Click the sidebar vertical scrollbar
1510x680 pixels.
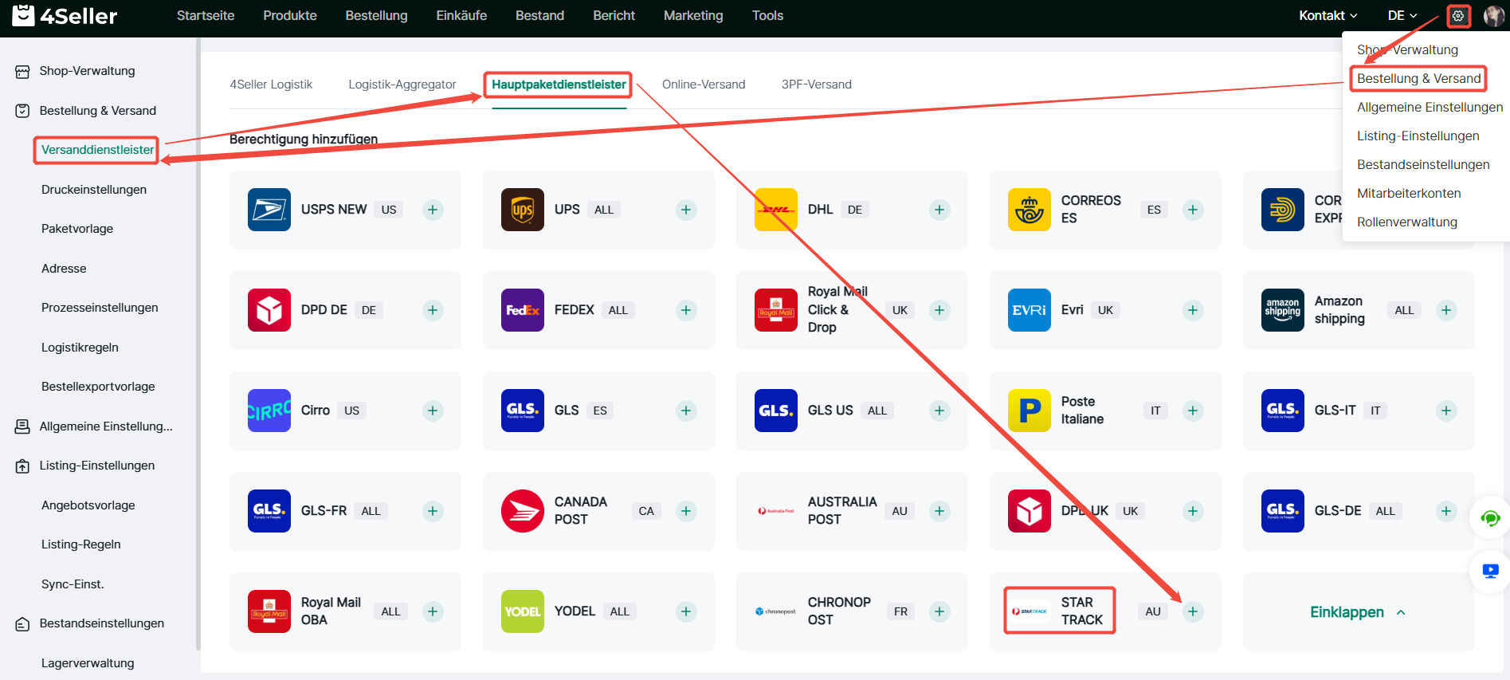(198, 343)
